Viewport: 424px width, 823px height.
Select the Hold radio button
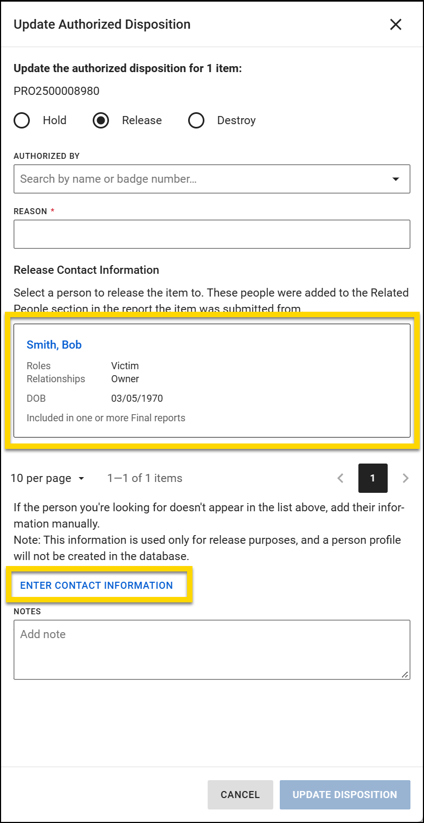(22, 120)
